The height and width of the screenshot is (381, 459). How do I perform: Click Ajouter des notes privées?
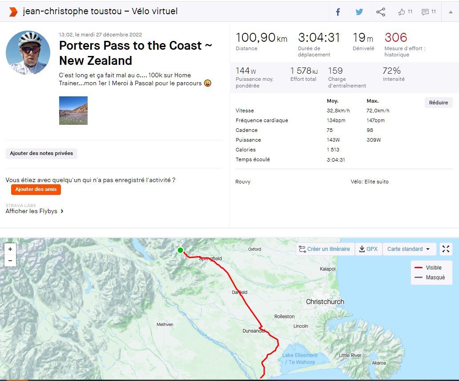pos(41,153)
